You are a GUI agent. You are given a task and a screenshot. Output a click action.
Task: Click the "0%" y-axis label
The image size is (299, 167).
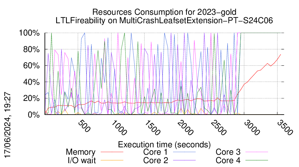tap(34, 115)
